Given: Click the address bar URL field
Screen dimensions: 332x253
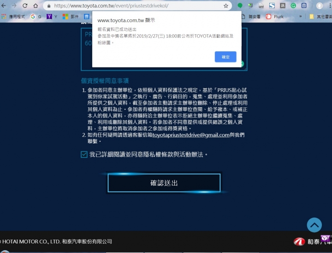Looking at the screenshot, I should 137,6.
